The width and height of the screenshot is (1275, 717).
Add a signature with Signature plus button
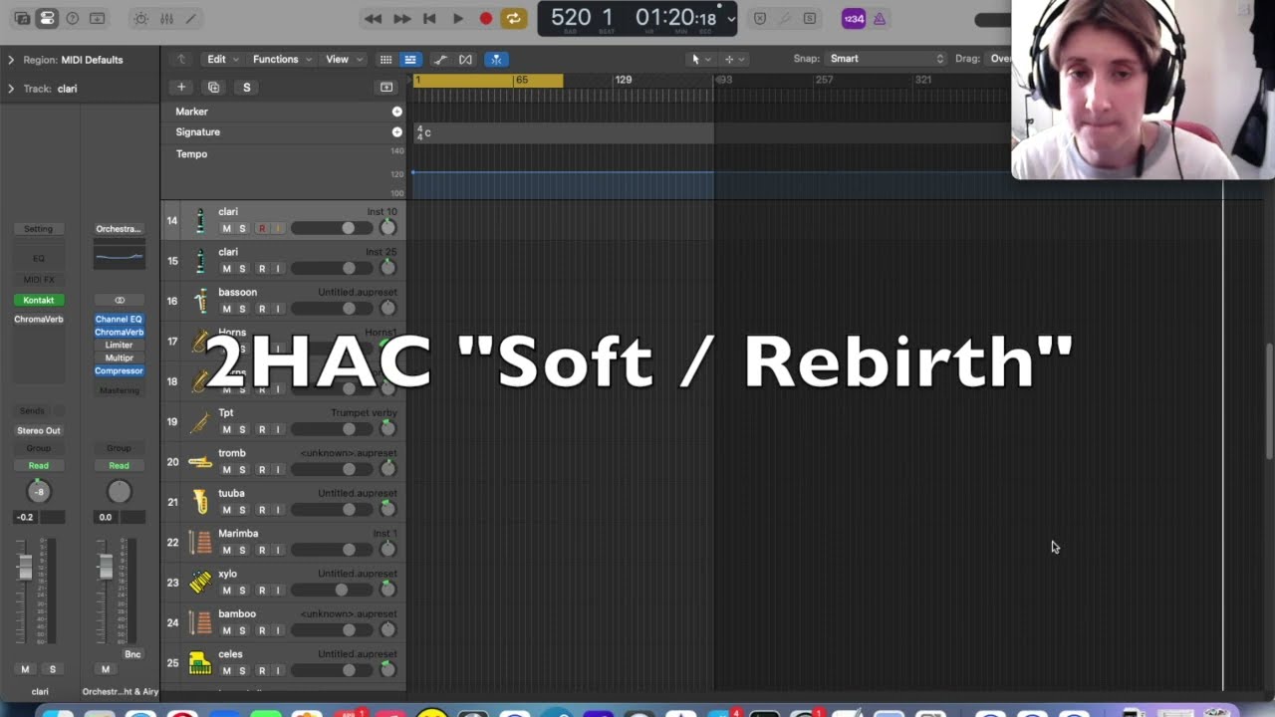(397, 131)
